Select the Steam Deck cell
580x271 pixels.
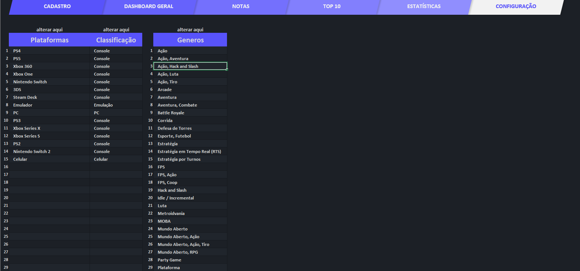(49, 97)
